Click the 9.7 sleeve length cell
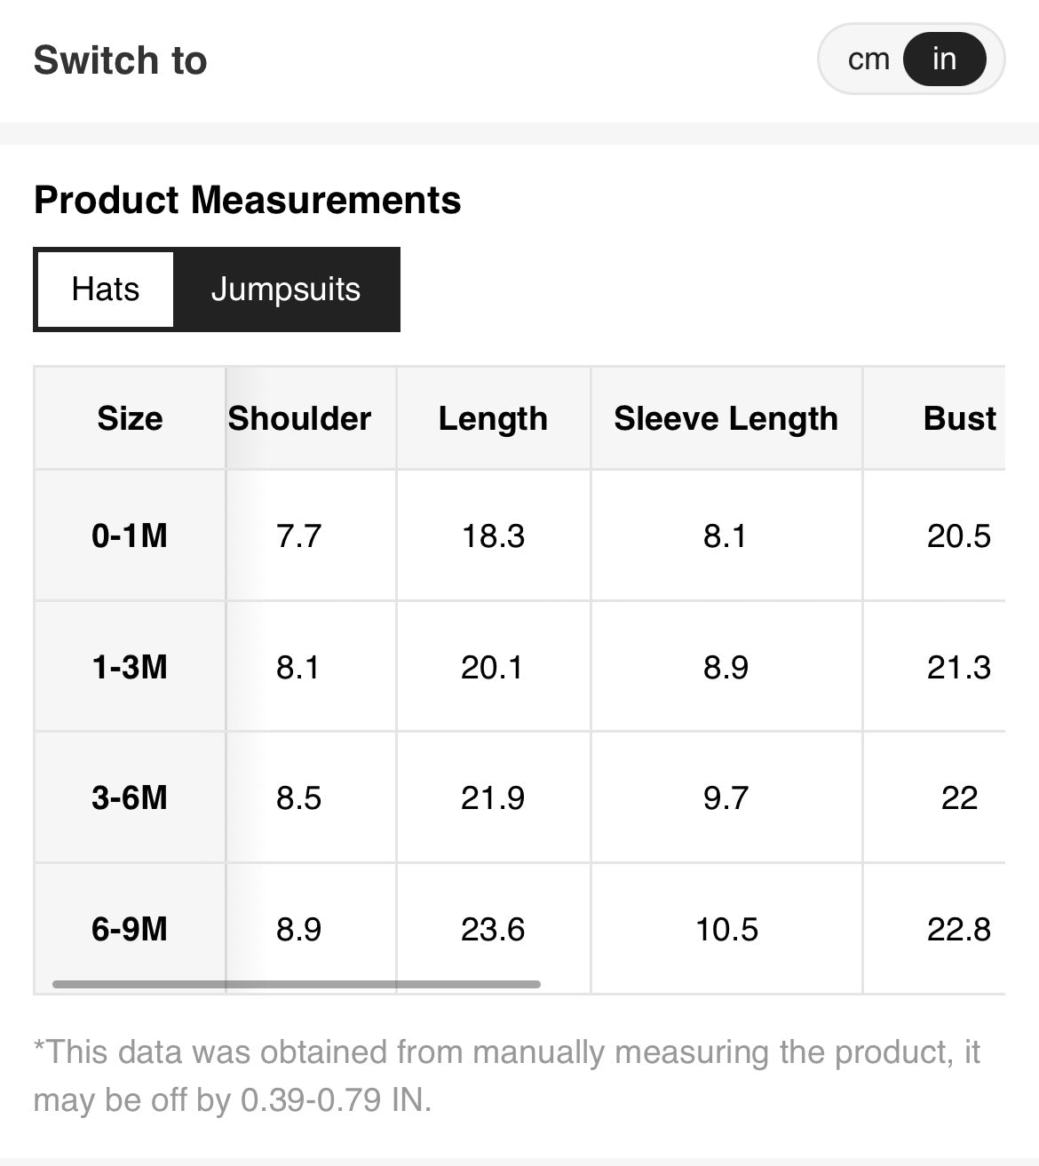The width and height of the screenshot is (1039, 1166). (726, 797)
